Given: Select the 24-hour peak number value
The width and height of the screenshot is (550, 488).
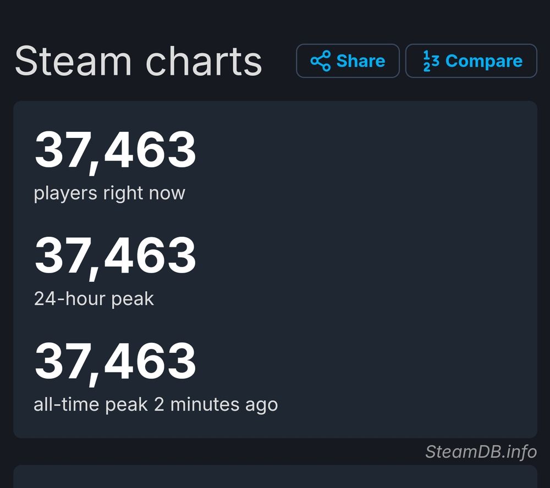Looking at the screenshot, I should [x=115, y=256].
